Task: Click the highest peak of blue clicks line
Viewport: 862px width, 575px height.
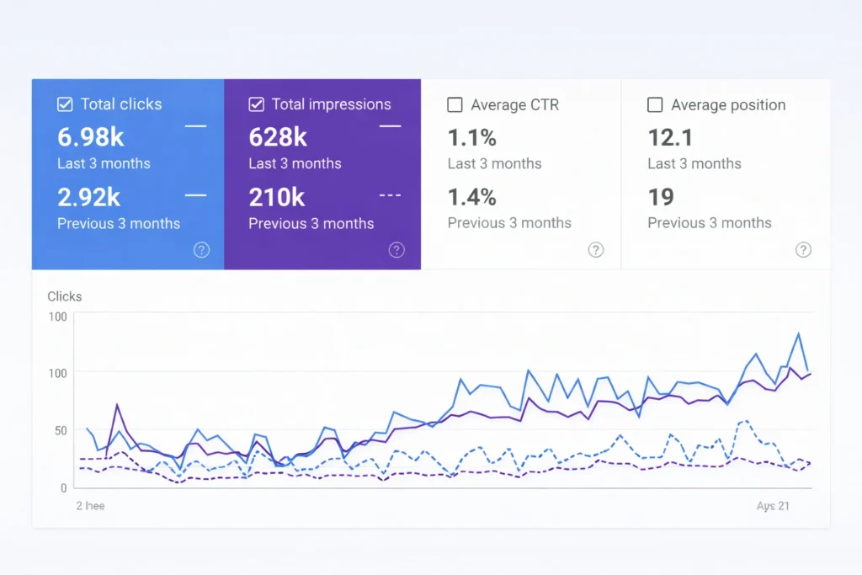Action: tap(798, 333)
